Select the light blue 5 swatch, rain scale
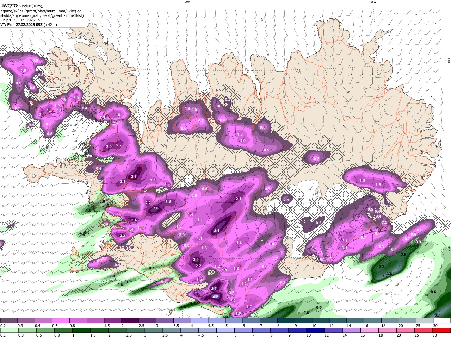This screenshot has height=338, width=451. pos(225,331)
